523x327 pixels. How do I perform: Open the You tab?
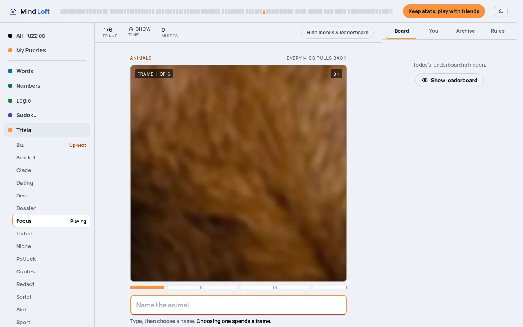pos(434,31)
